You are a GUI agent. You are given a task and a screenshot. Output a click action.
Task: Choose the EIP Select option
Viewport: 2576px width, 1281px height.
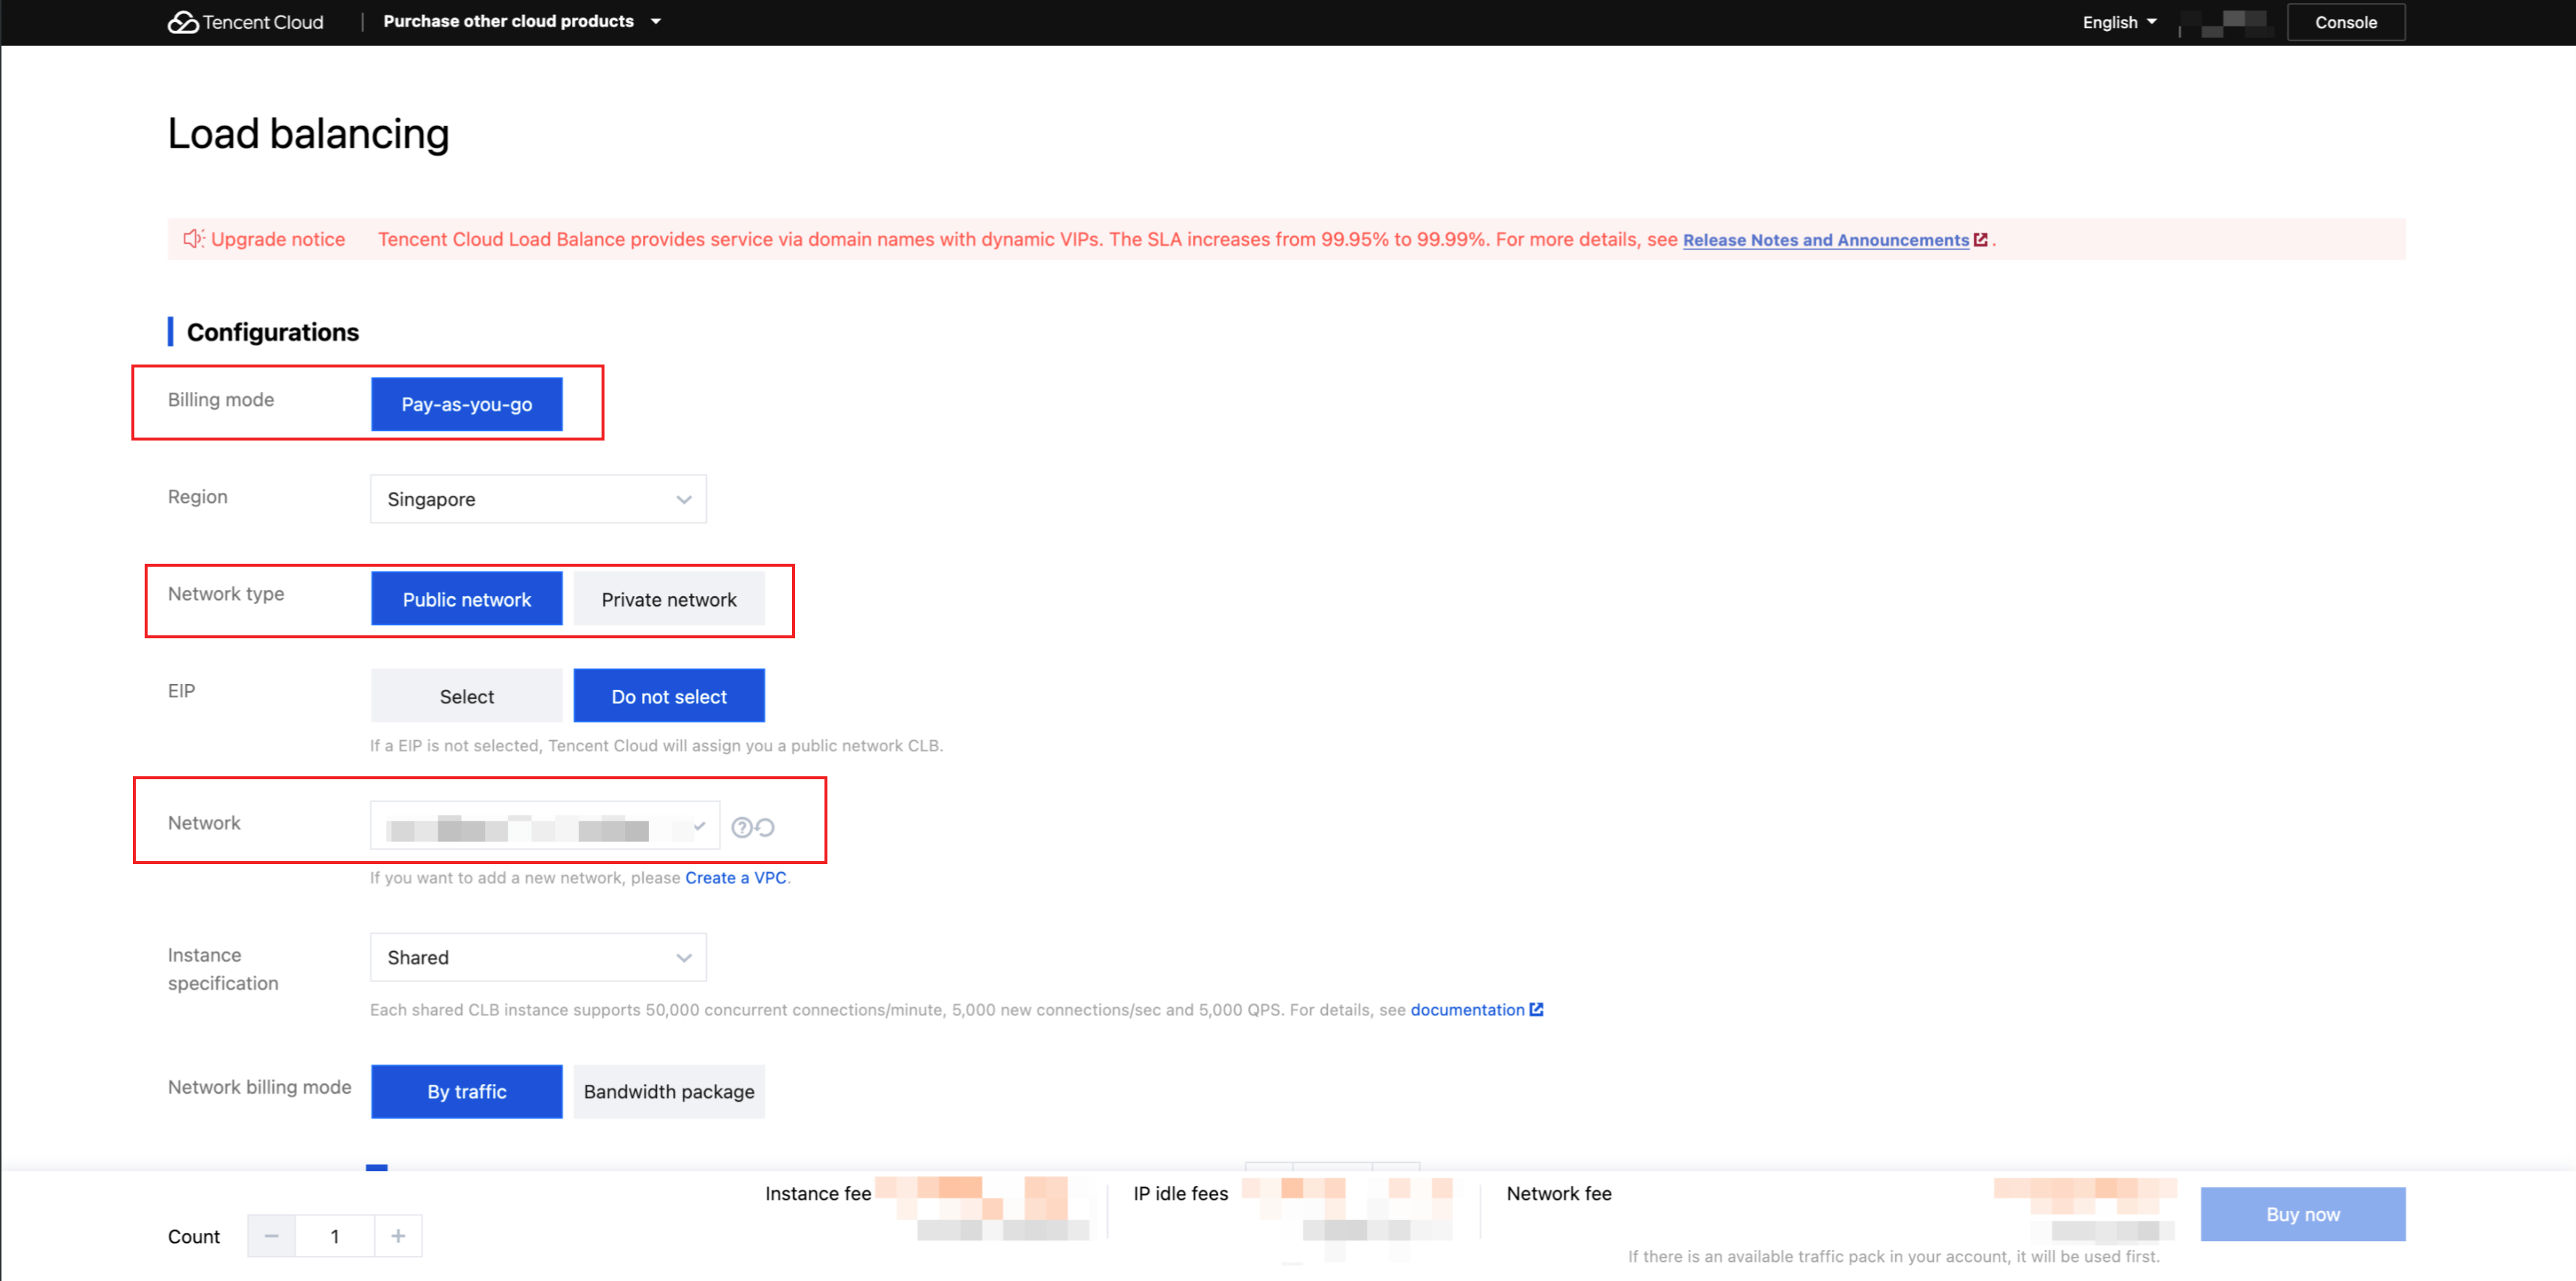coord(466,696)
